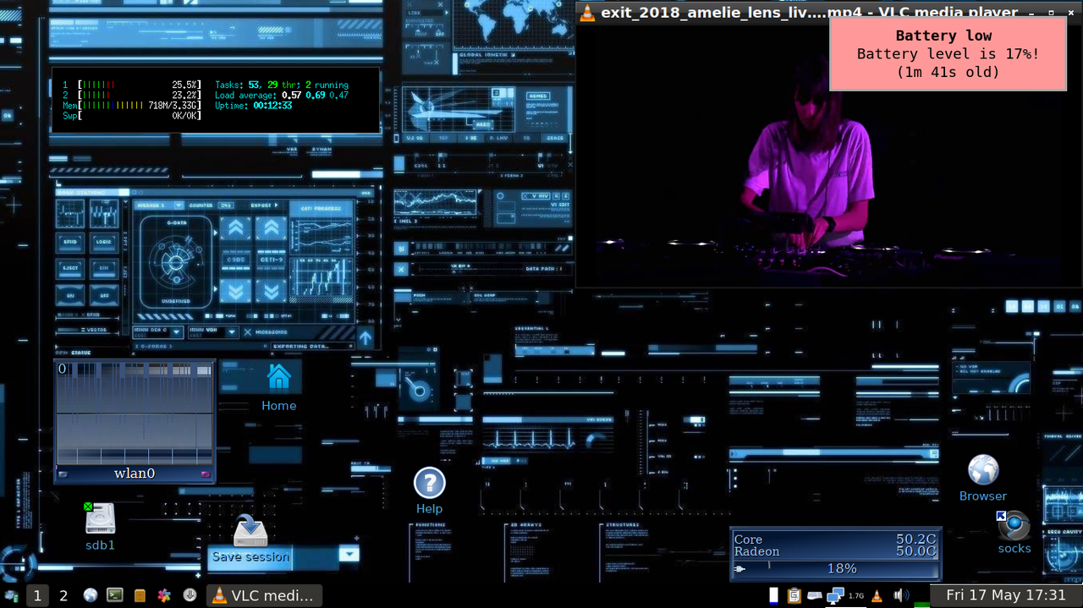
Task: Click the Swp 0K/0K line
Action: [132, 115]
